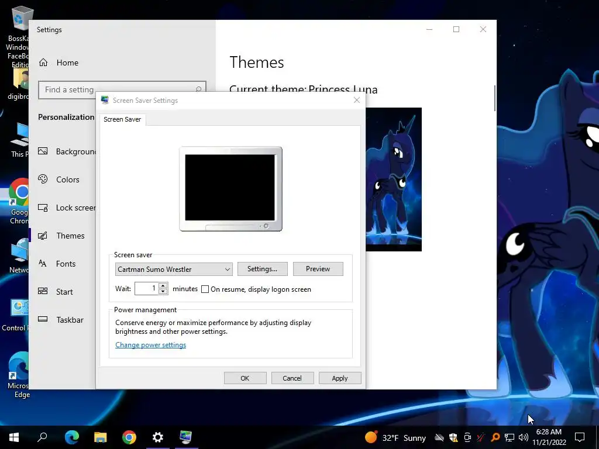Open the network tray icon
This screenshot has width=599, height=449.
pos(510,437)
